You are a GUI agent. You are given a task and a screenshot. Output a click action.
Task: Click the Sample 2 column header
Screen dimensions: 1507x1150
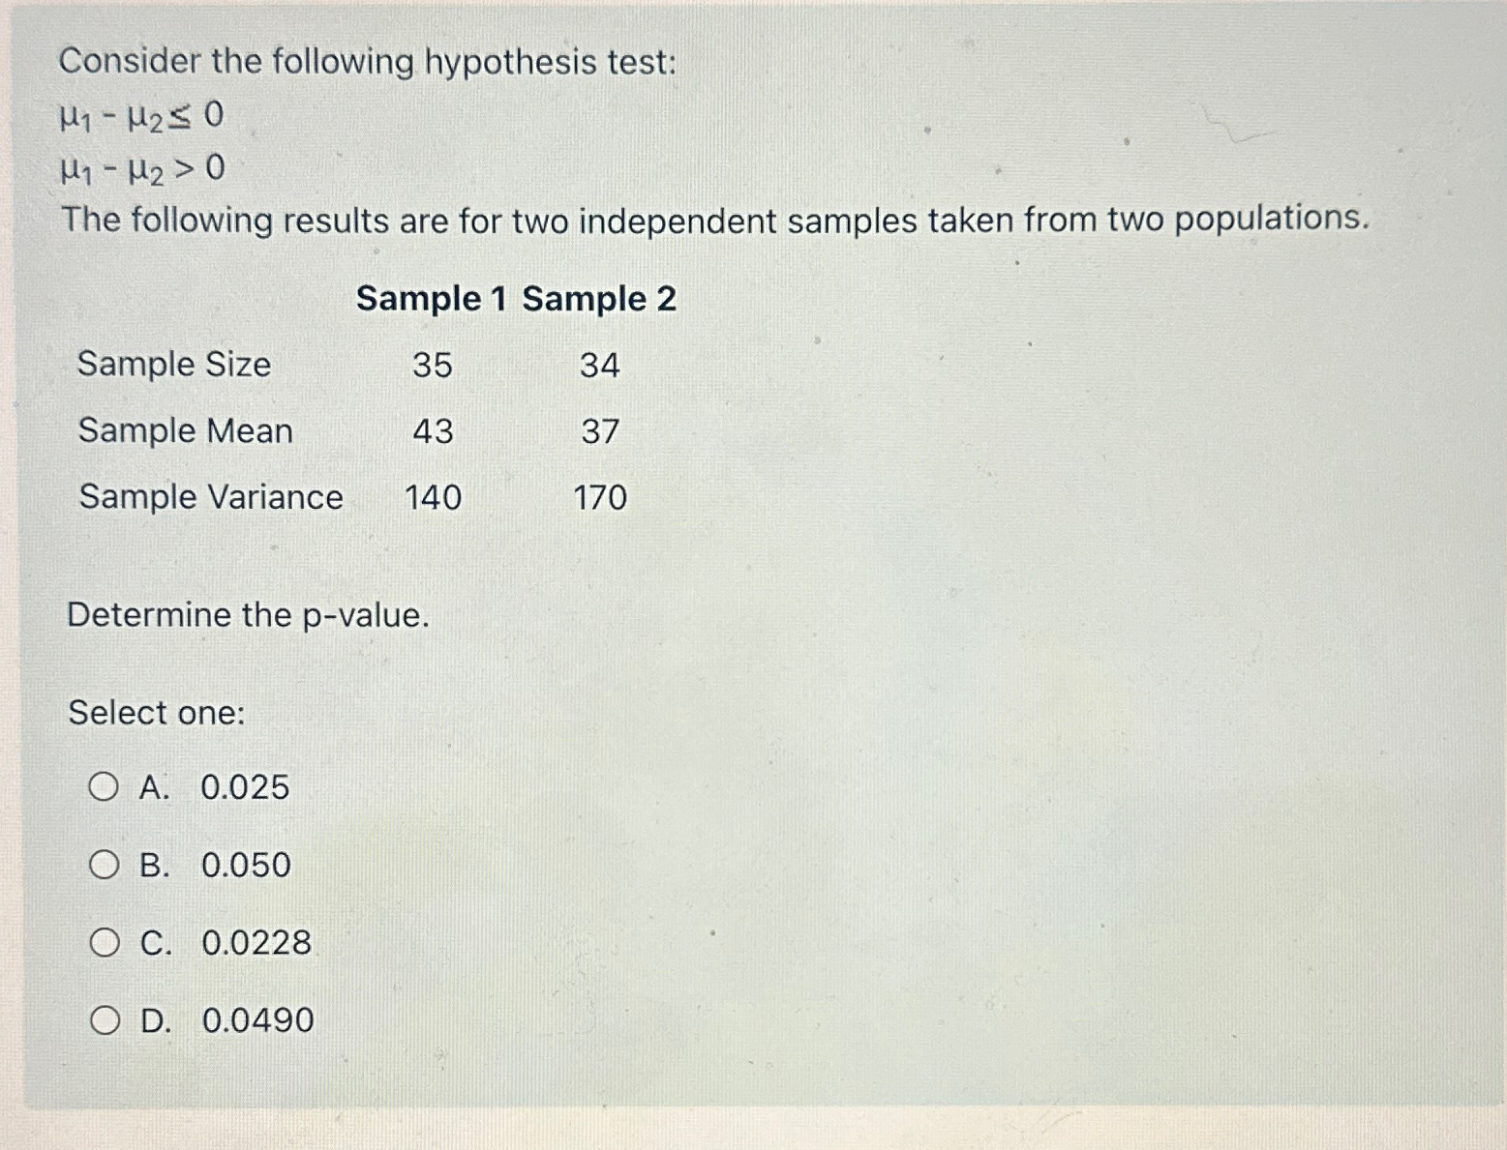(x=601, y=300)
